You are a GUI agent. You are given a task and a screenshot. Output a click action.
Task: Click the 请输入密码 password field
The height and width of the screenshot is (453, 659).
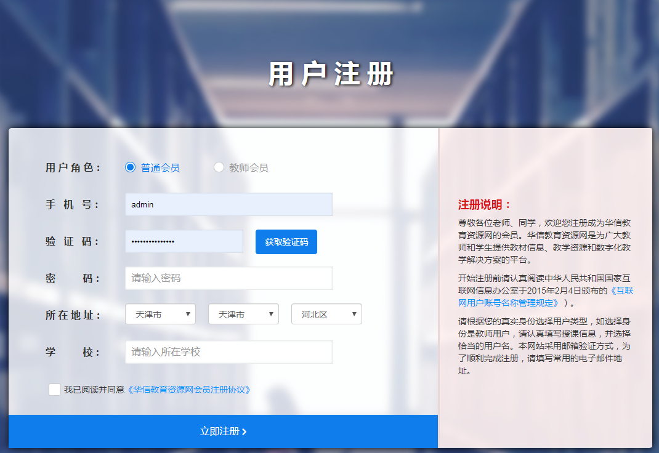click(228, 278)
